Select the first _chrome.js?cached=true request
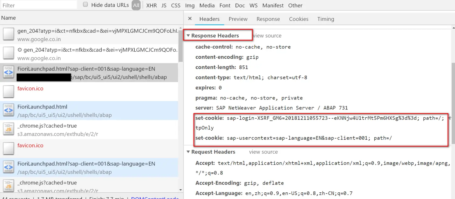The image size is (455, 199). click(89, 129)
